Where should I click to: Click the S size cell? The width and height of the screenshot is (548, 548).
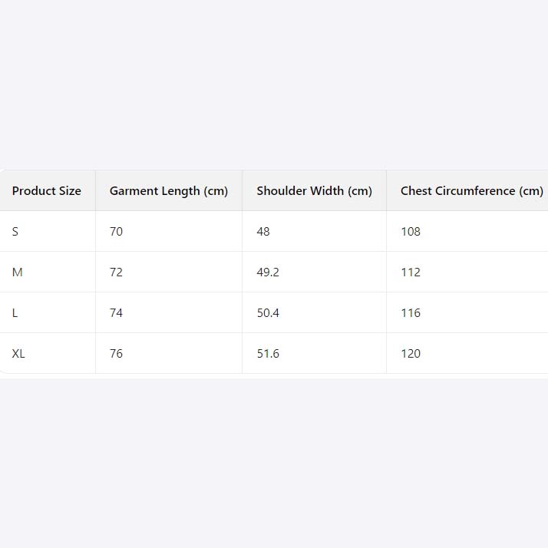coord(15,232)
